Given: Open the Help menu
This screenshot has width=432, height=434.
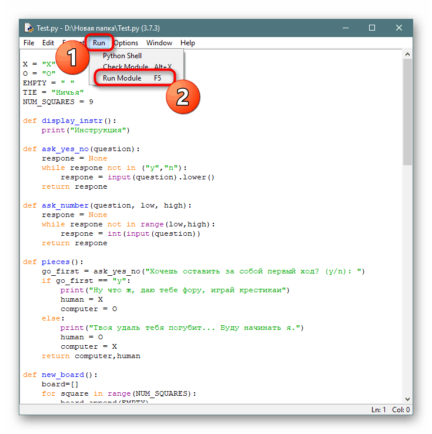Looking at the screenshot, I should point(187,43).
